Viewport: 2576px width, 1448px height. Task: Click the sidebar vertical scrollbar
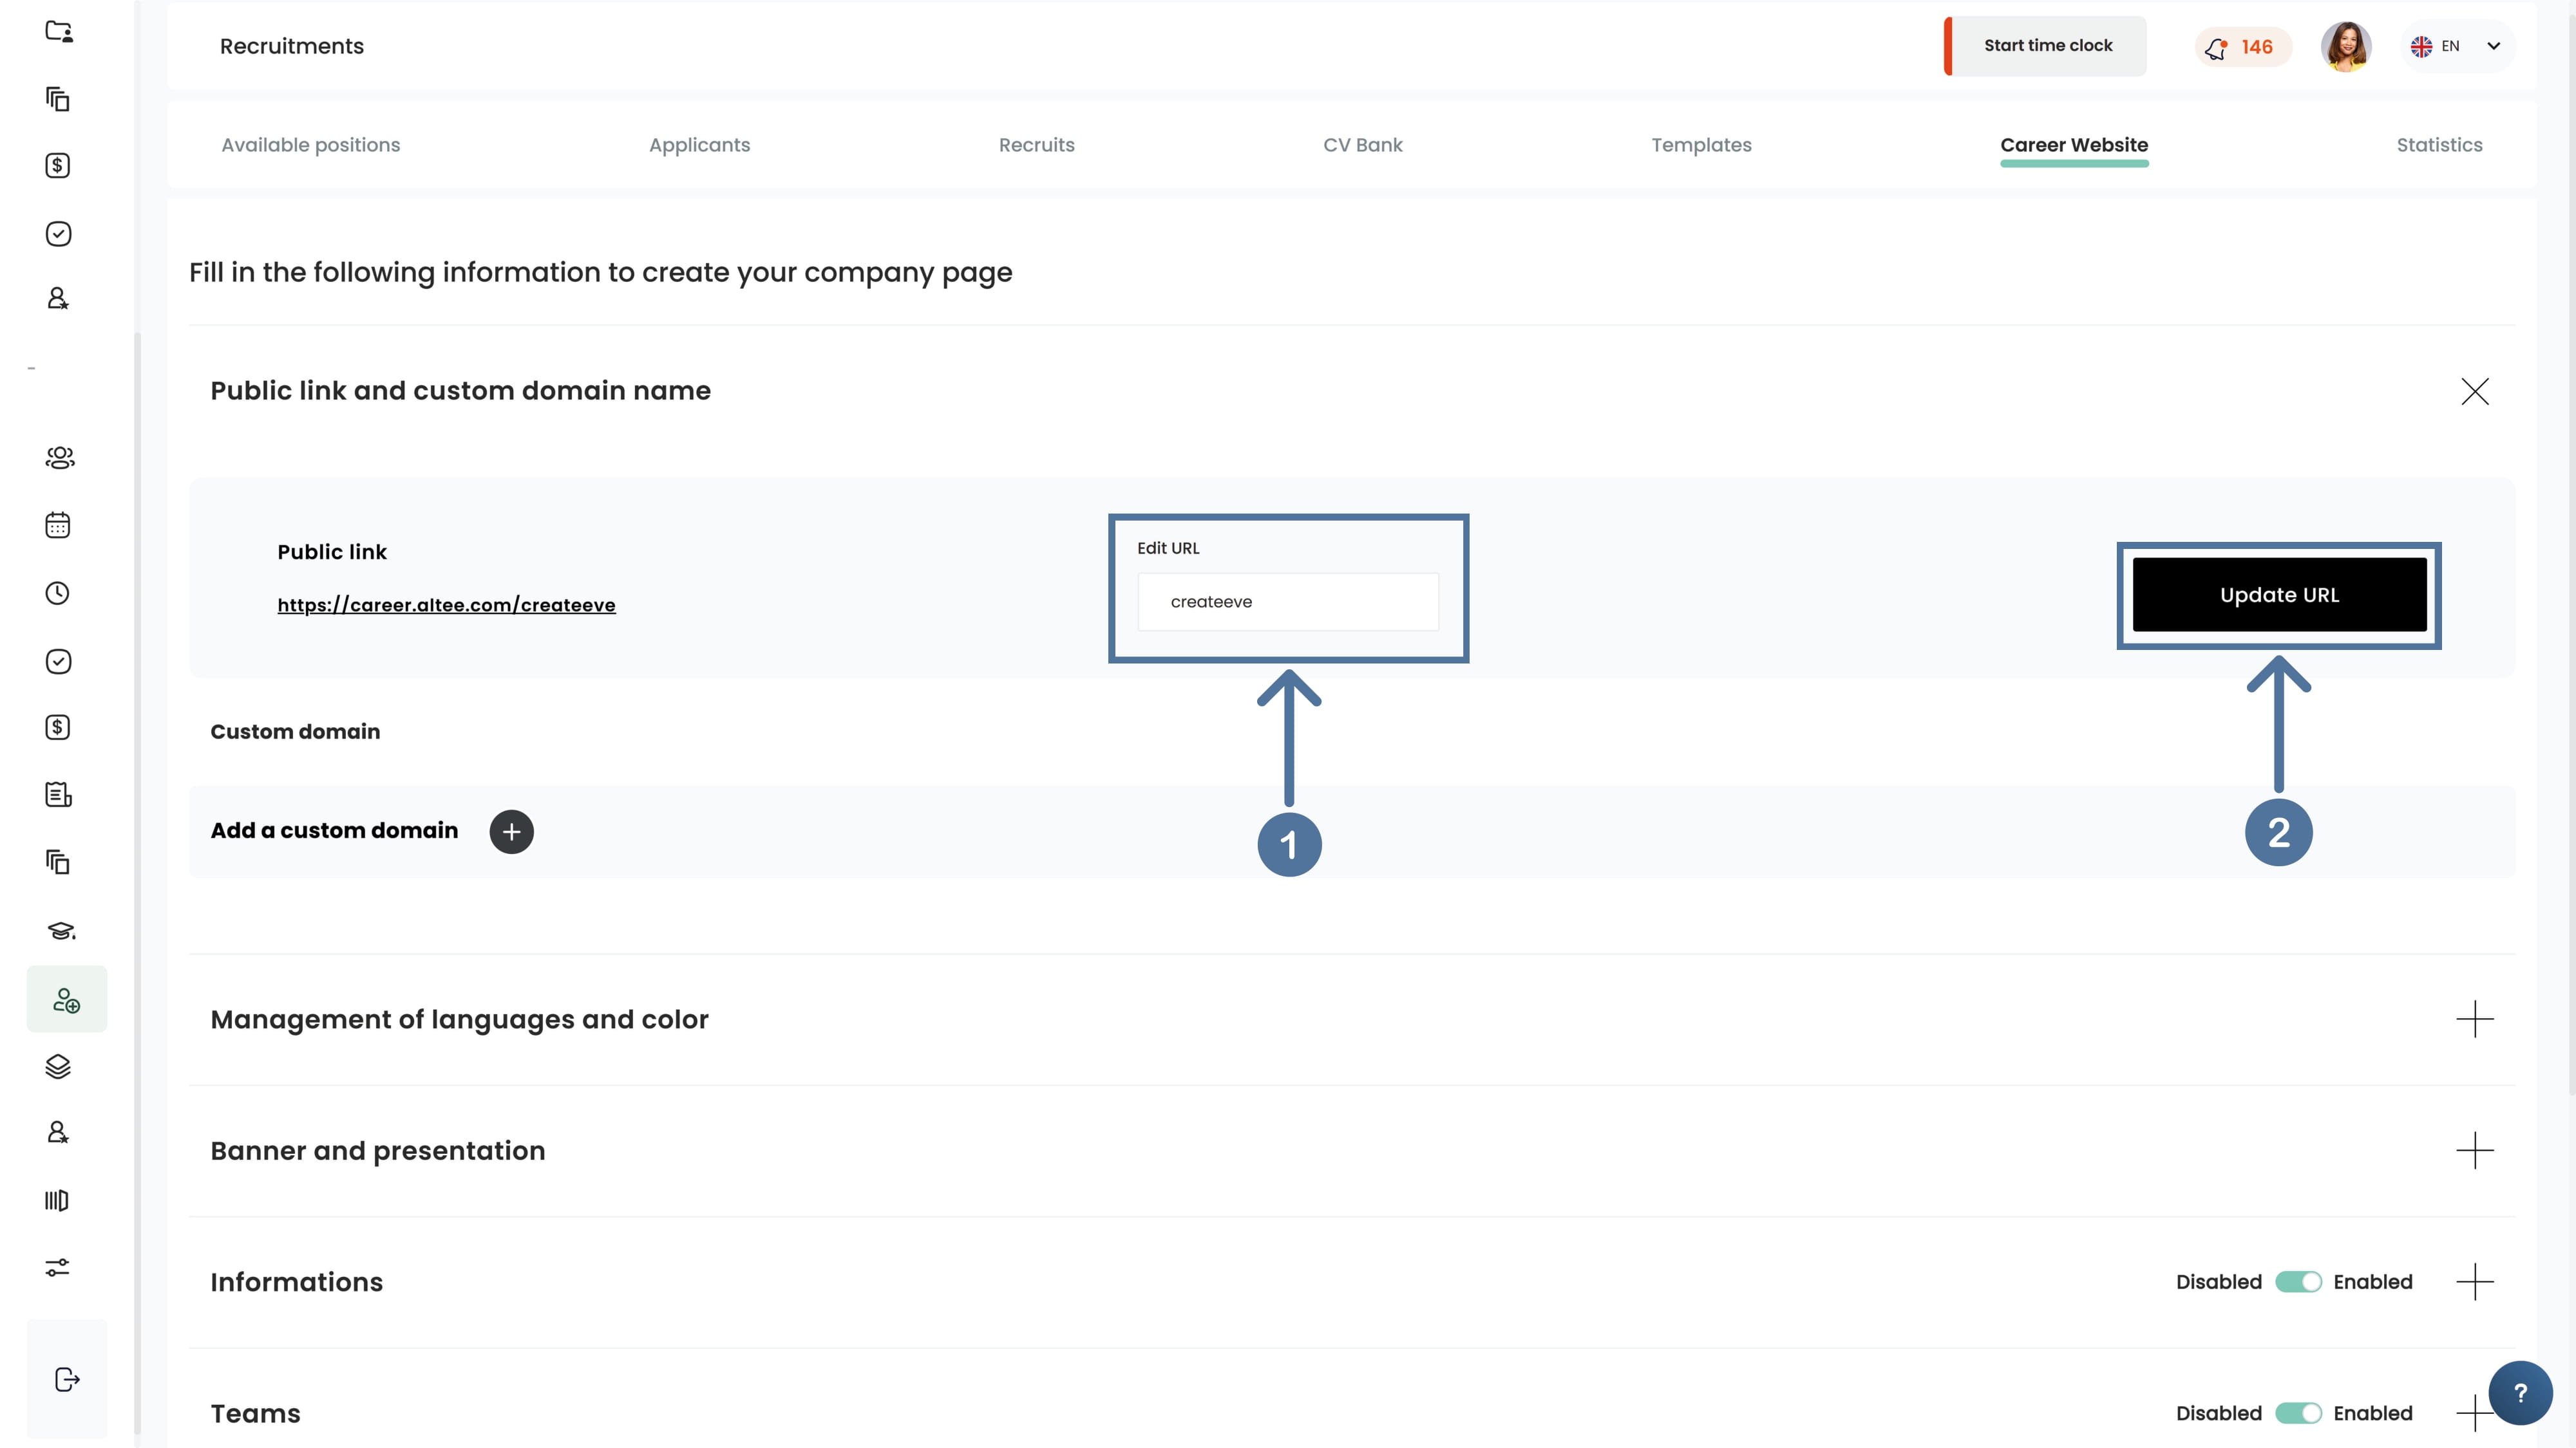click(x=137, y=884)
